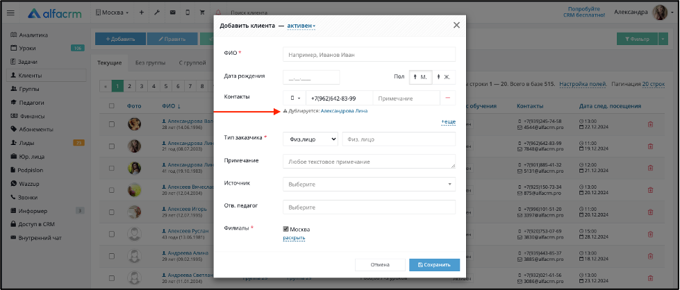
Task: Remove contact with red minus button
Action: click(448, 98)
